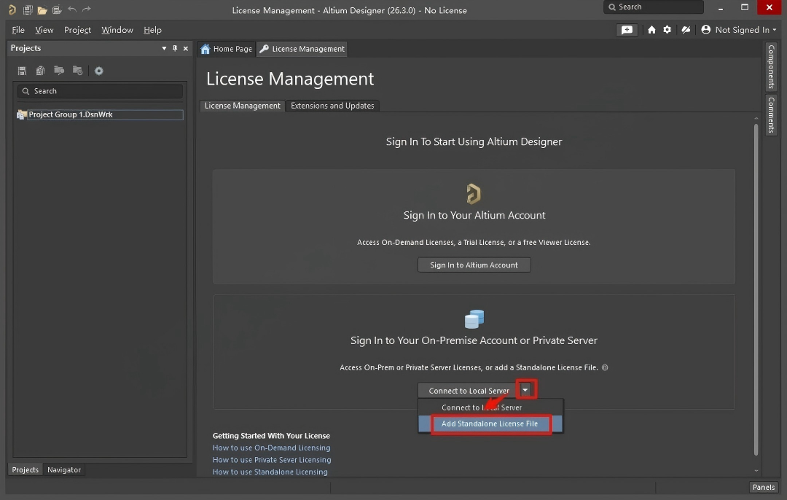Viewport: 787px width, 500px height.
Task: Click the title bar icon left of Undo
Action: coord(57,9)
